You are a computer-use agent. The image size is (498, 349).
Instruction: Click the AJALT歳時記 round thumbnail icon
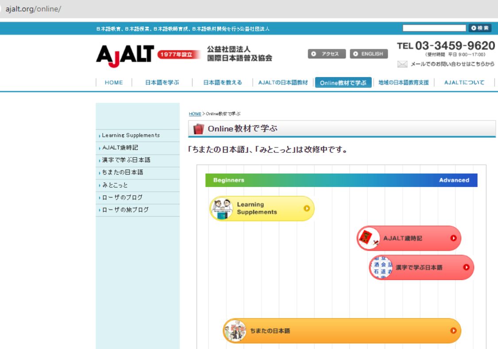(x=369, y=238)
